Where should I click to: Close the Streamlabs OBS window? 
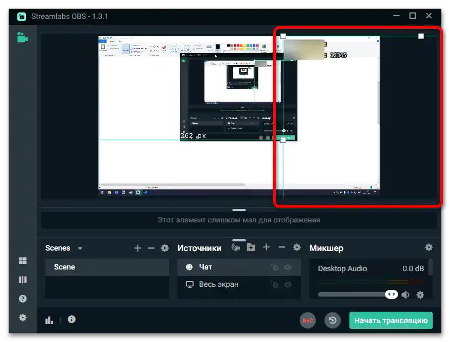[429, 16]
